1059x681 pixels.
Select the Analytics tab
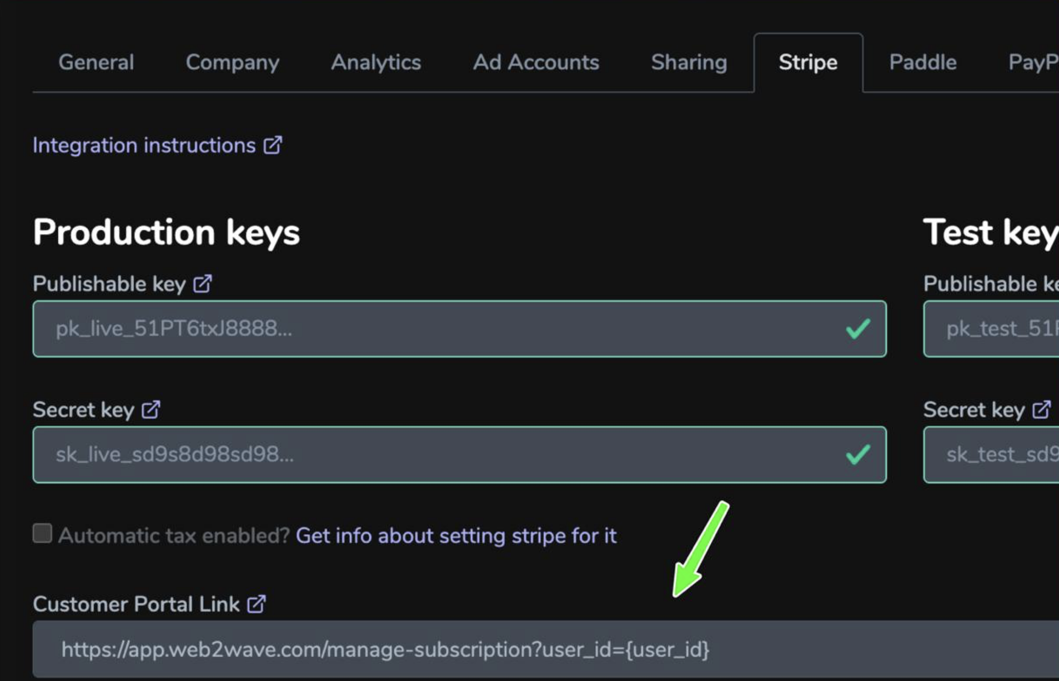[376, 62]
